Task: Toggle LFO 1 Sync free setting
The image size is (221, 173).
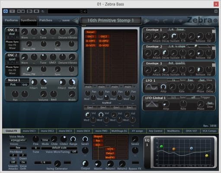Action: [x=190, y=80]
